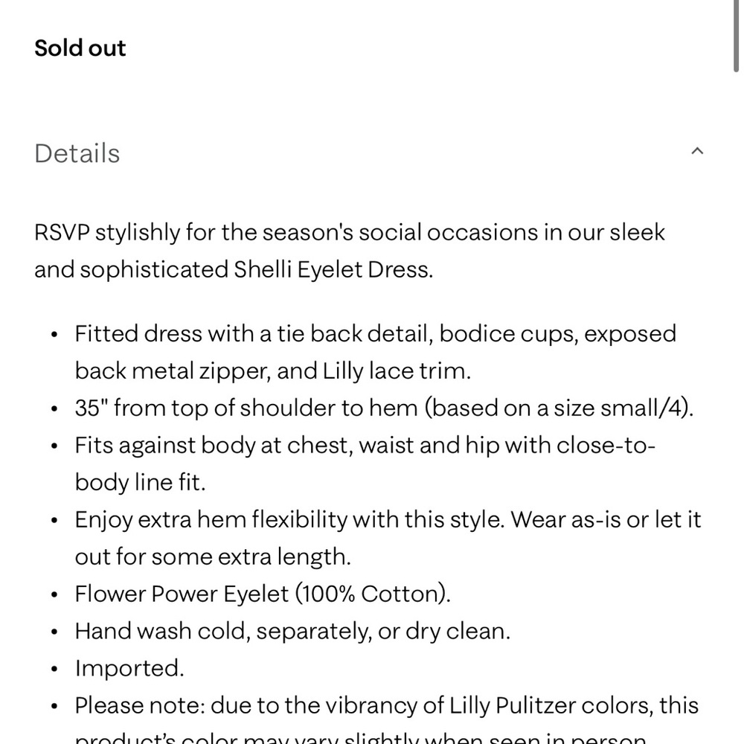Click the vertical scrollbar thumb
744x744 pixels.
736,36
